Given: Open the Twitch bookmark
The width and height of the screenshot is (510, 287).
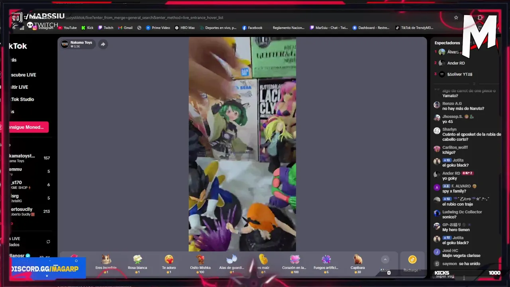Looking at the screenshot, I should point(106,28).
